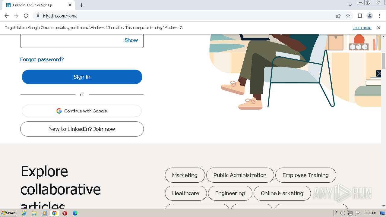Share this page icon in address bar
Screen dimensions: 386x217
(338, 16)
